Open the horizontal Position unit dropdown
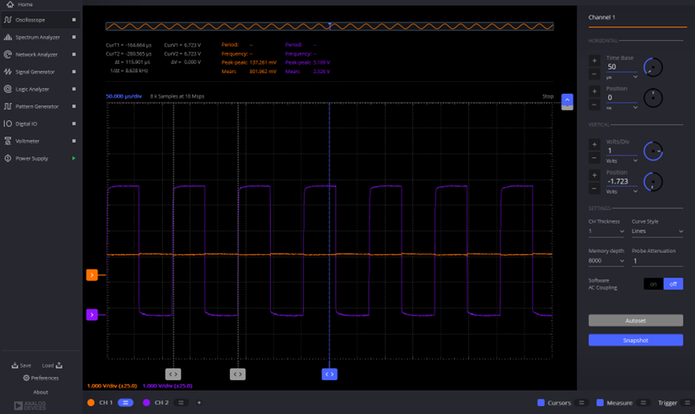This screenshot has width=695, height=414. 622,108
